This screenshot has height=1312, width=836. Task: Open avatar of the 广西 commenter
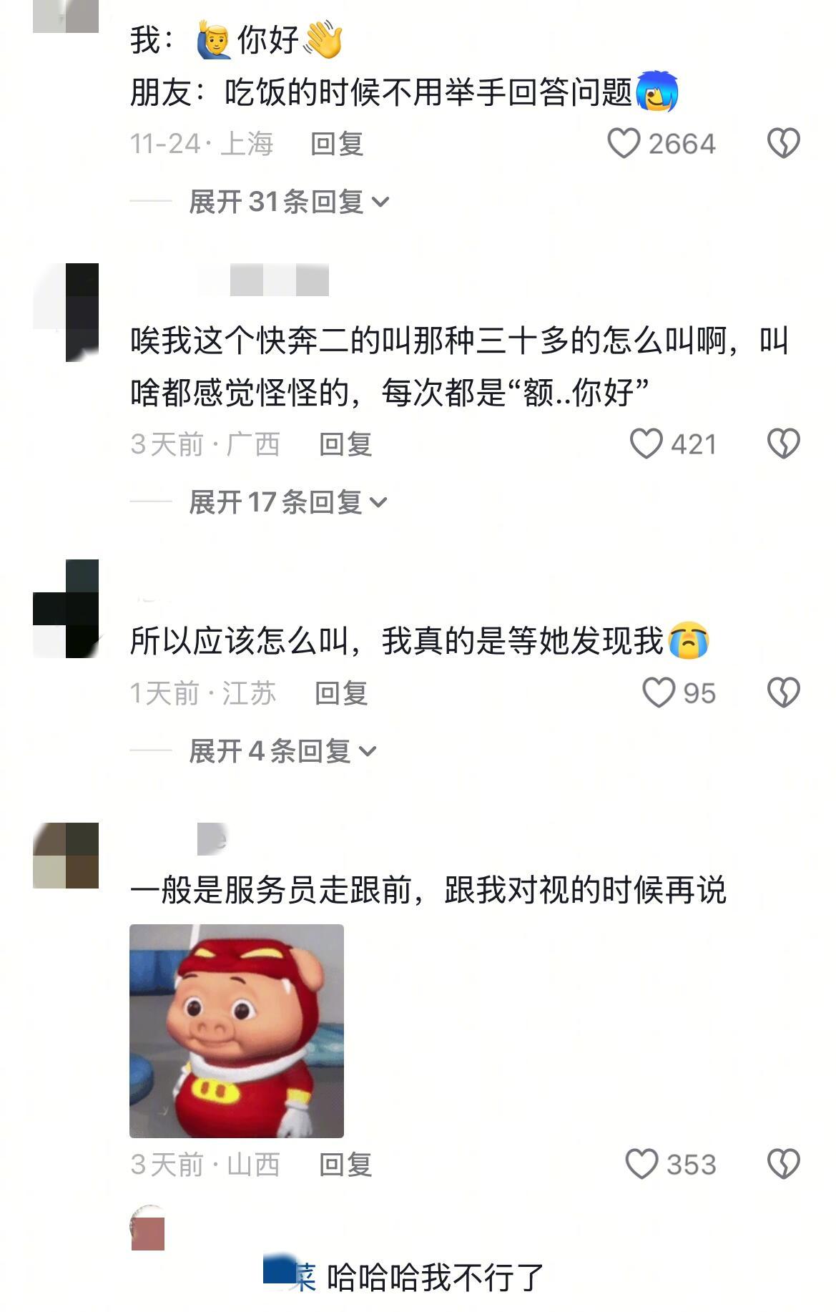click(x=66, y=312)
